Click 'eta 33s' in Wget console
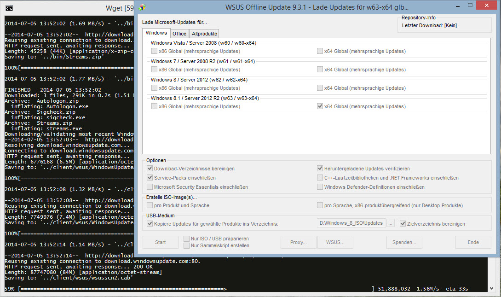This screenshot has height=297, width=501. pyautogui.click(x=457, y=289)
